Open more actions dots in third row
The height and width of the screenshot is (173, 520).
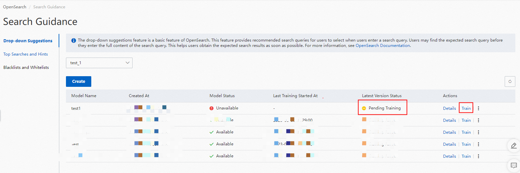(x=479, y=132)
